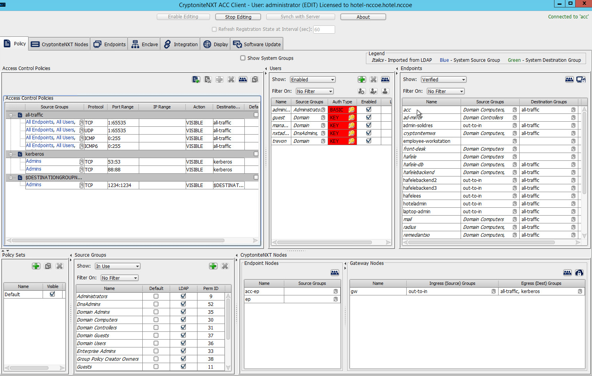Click the Stop Editing button
Viewport: 592px width, 376px height.
point(238,17)
